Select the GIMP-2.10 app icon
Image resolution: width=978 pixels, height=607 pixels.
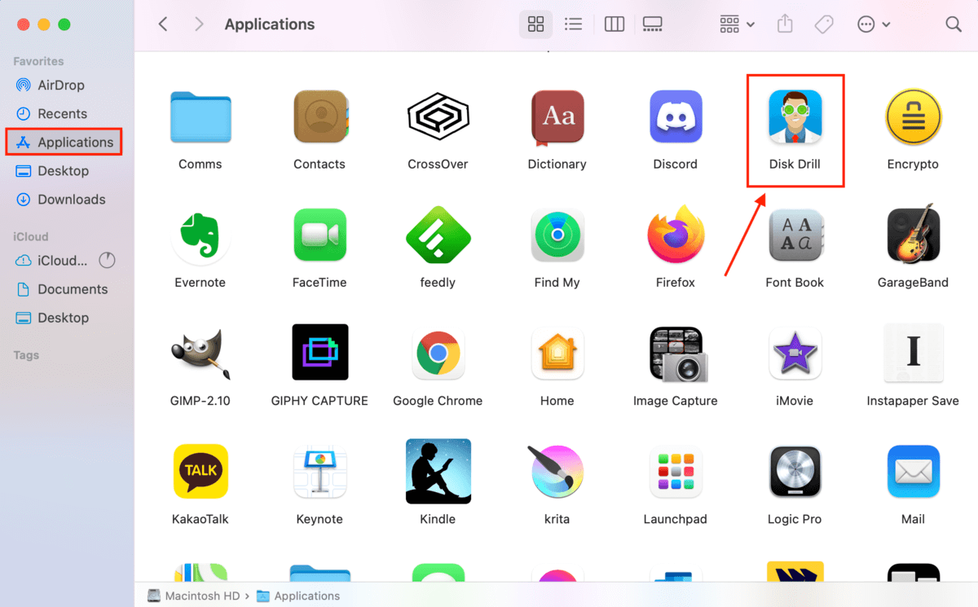200,354
